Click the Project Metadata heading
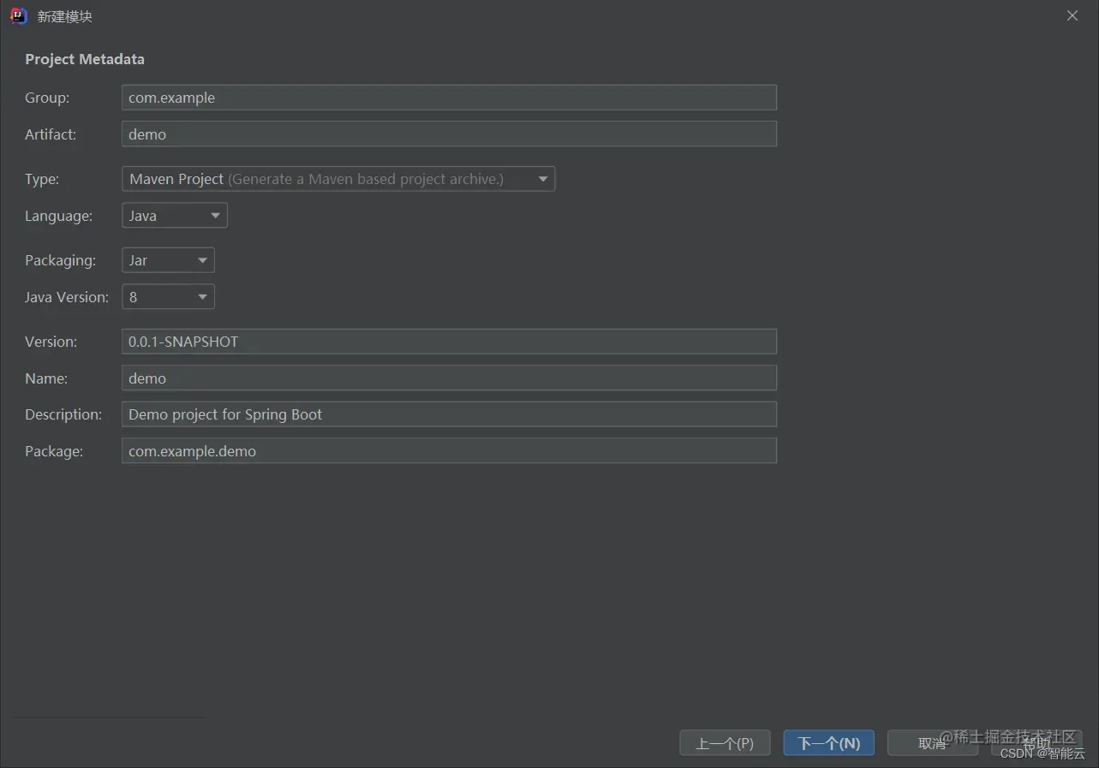 [x=85, y=59]
